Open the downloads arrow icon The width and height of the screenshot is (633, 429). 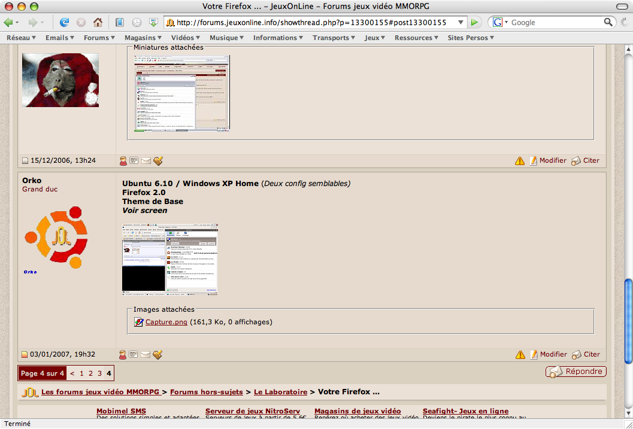click(153, 22)
